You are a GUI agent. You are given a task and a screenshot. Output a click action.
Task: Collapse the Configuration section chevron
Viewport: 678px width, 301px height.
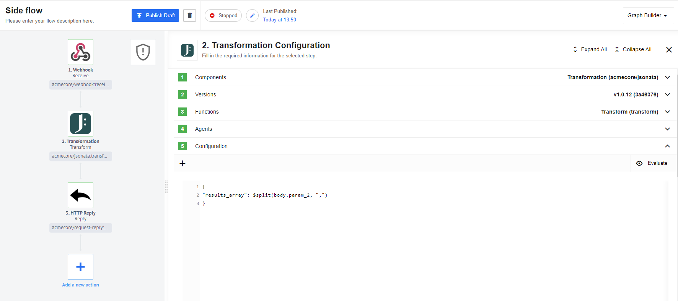tap(667, 146)
